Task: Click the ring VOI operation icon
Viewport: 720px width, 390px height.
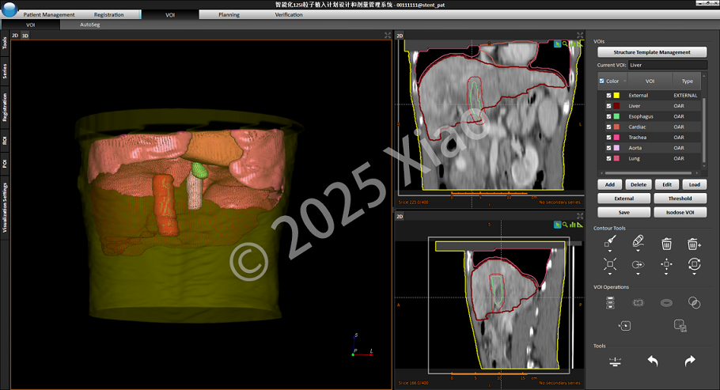Action: click(x=666, y=303)
